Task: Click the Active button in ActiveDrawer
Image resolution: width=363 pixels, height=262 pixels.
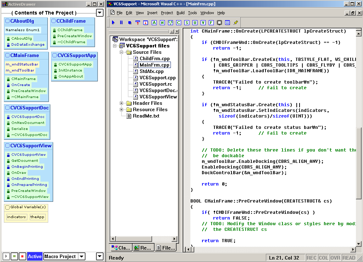Action: click(x=35, y=256)
